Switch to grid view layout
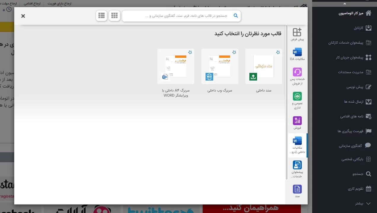 coord(114,16)
